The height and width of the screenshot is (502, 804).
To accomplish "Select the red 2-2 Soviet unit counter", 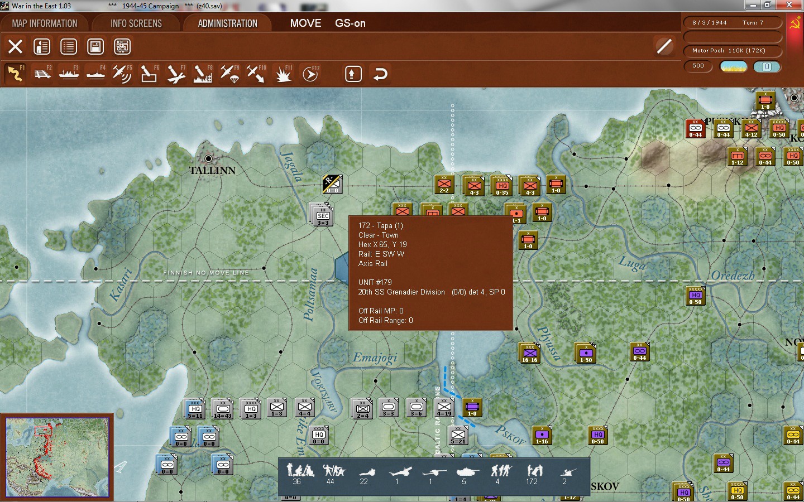I will [444, 185].
